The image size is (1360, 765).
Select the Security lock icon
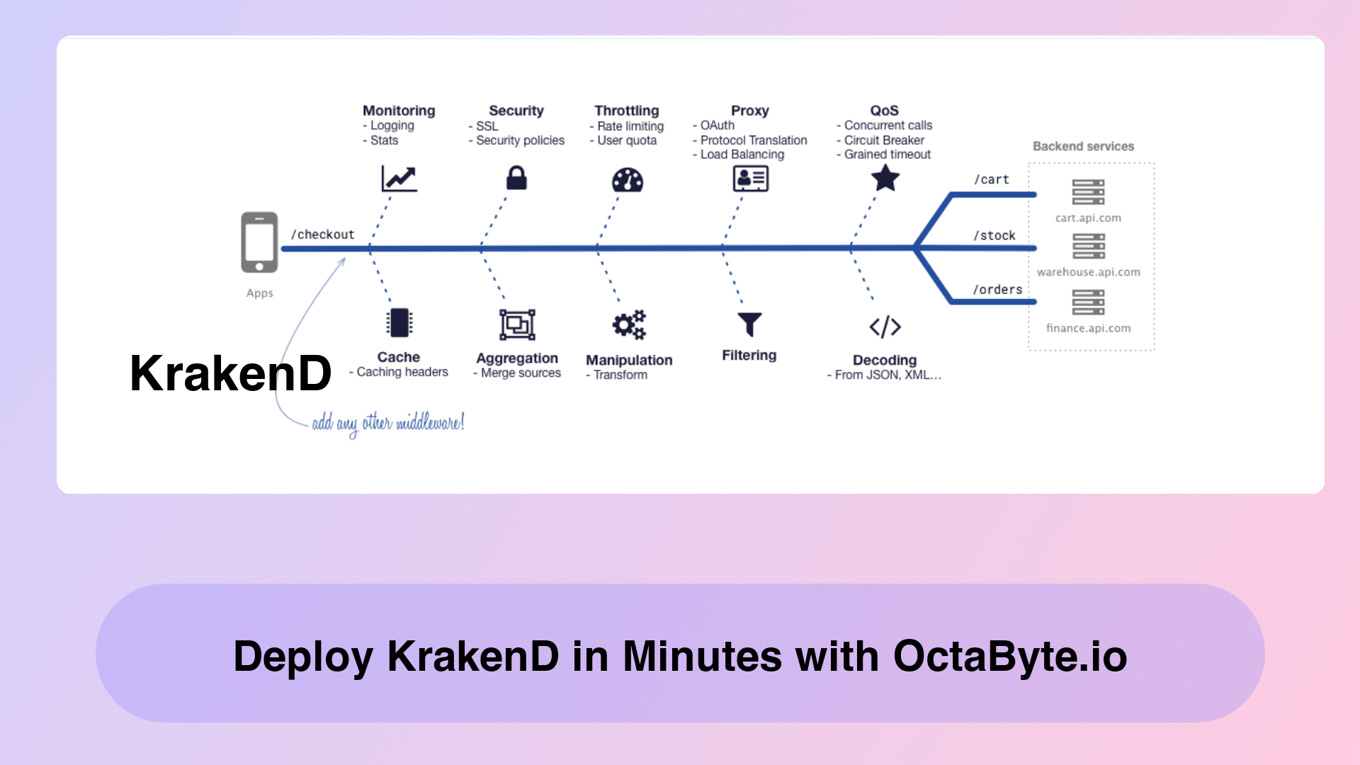click(515, 178)
